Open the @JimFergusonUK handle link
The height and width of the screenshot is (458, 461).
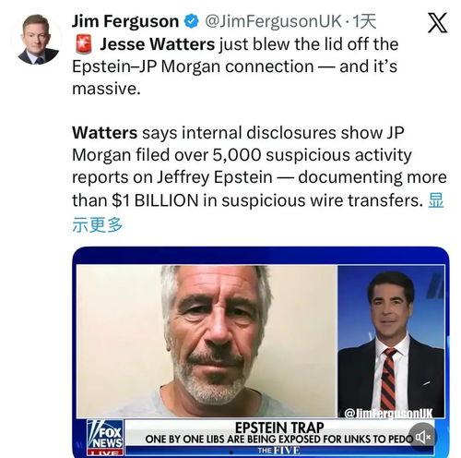coord(273,21)
